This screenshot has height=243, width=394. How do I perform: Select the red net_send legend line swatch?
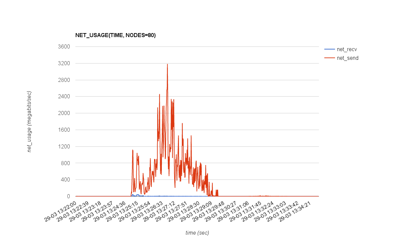coord(329,58)
